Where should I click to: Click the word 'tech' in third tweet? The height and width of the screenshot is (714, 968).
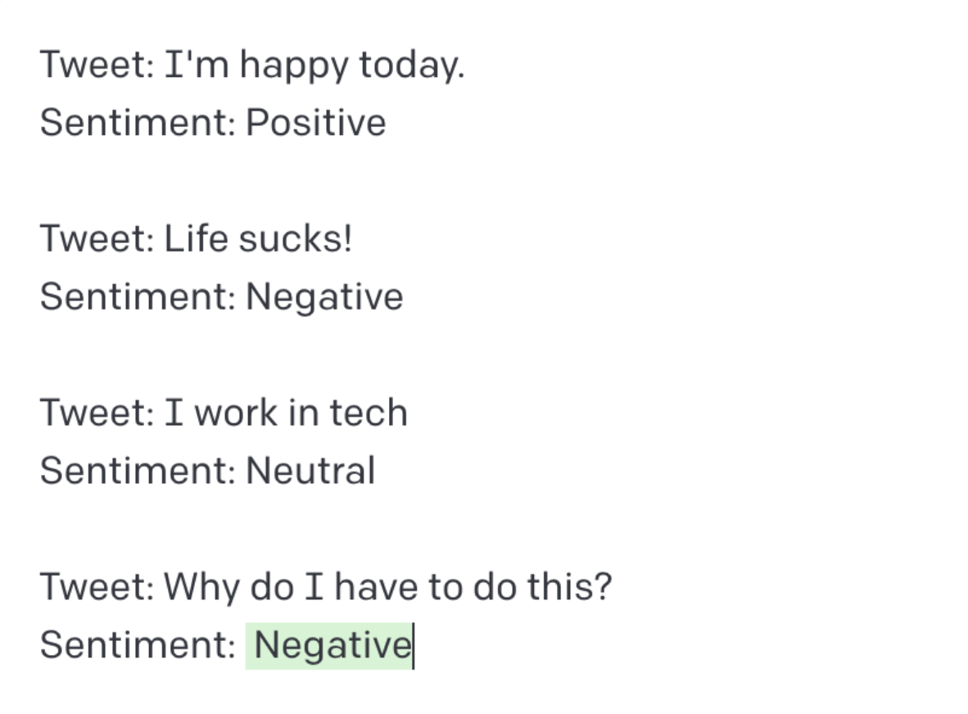[x=369, y=412]
